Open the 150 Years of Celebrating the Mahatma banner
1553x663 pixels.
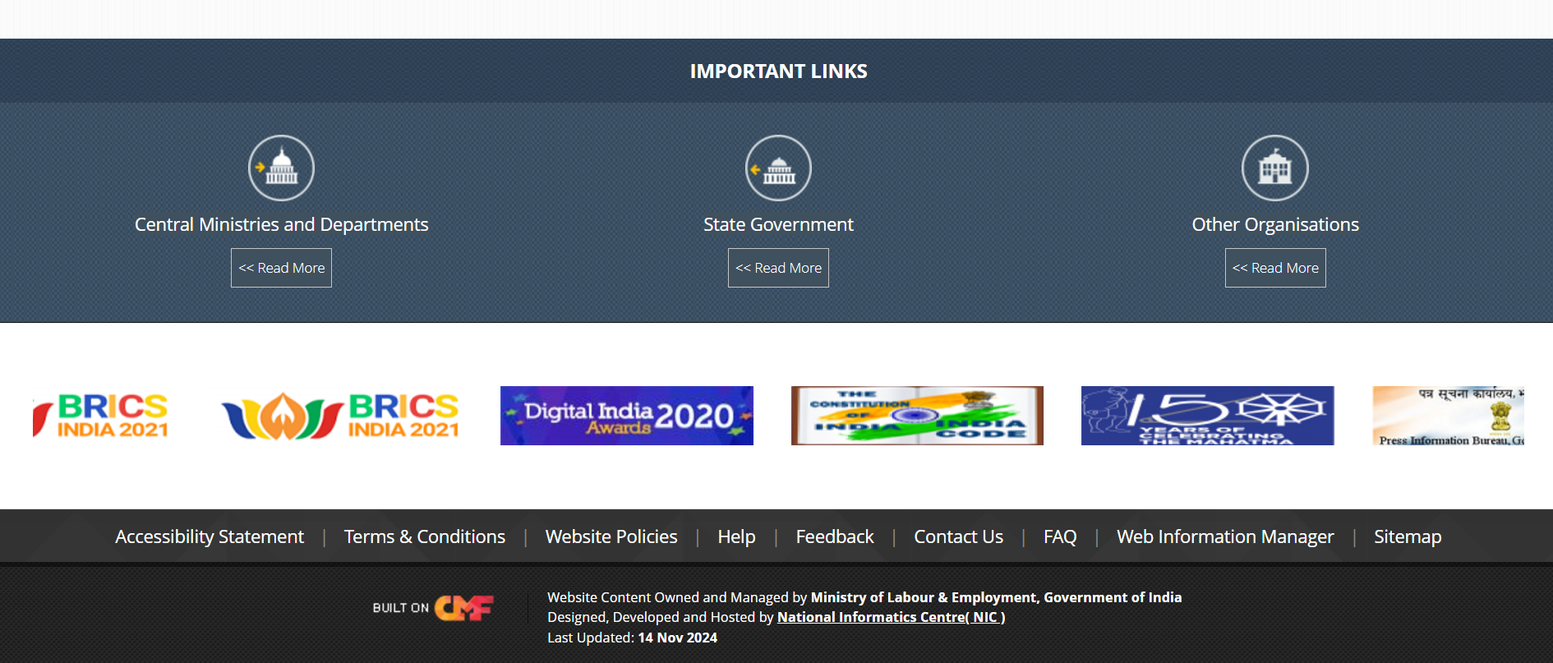(1208, 416)
